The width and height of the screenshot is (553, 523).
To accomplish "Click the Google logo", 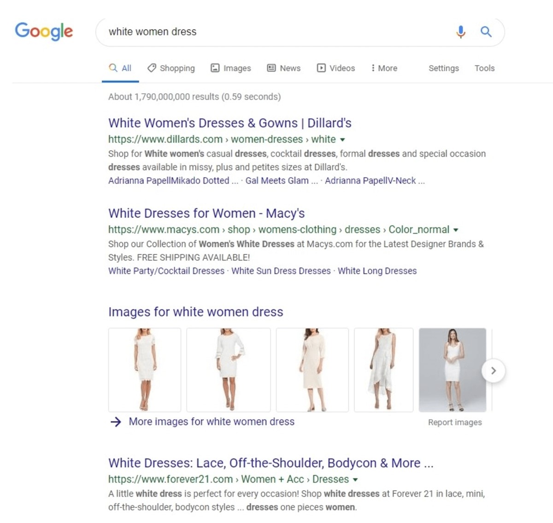I will tap(44, 31).
